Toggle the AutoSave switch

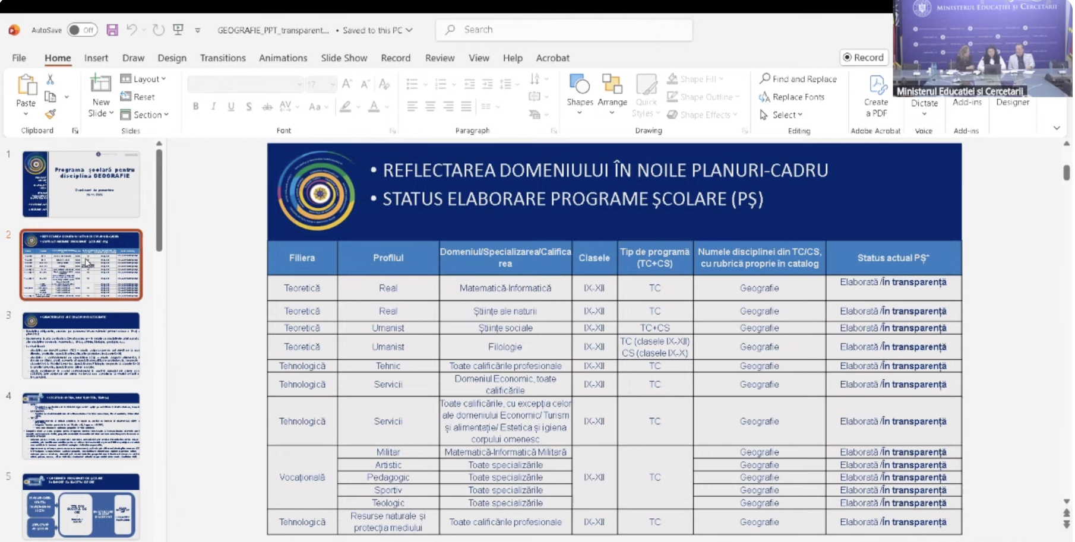tap(82, 30)
